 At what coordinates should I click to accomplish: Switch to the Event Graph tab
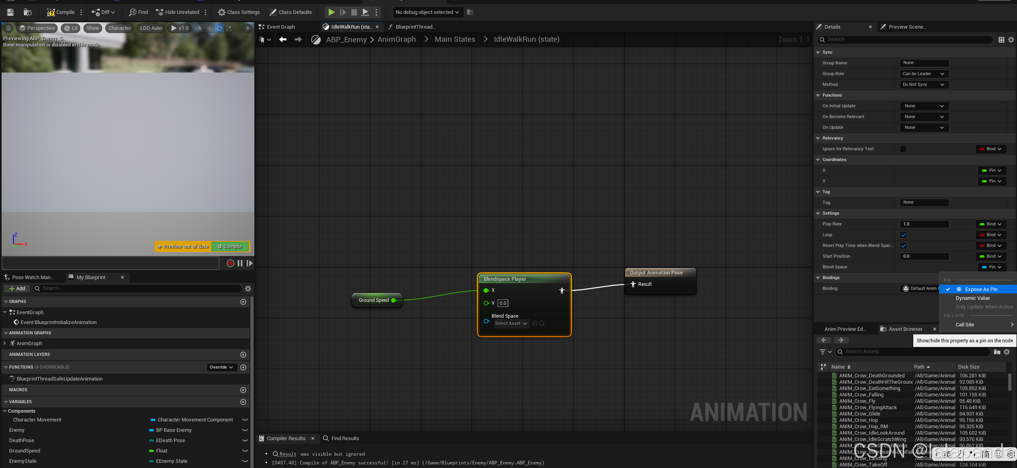point(281,27)
